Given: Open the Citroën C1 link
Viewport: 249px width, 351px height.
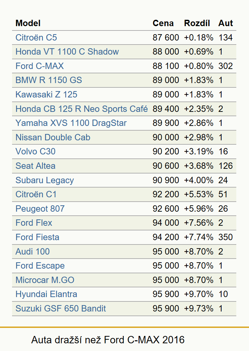Looking at the screenshot, I should coord(36,194).
